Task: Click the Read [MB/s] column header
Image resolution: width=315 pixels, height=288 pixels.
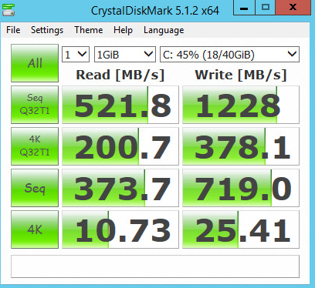Action: (x=120, y=75)
